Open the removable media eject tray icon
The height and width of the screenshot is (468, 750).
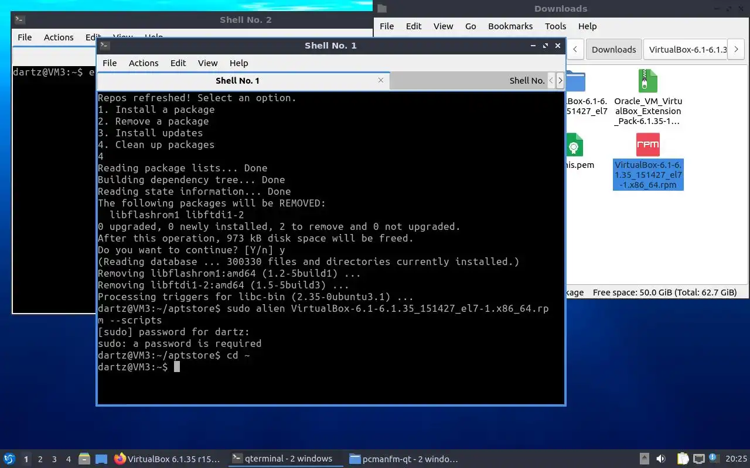coord(644,459)
